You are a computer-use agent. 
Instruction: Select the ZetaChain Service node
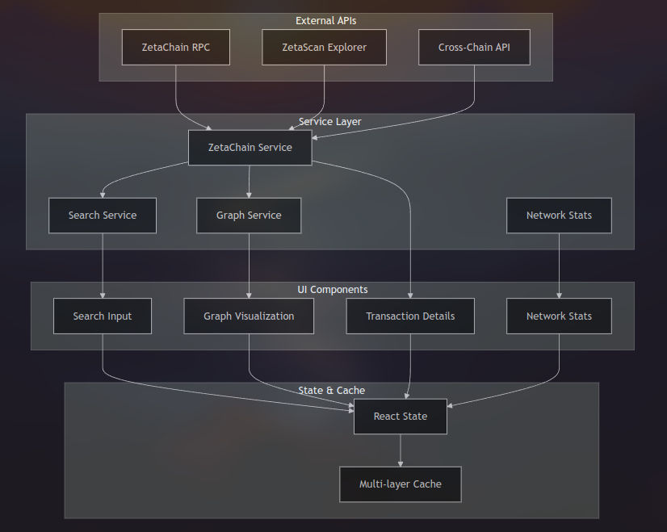250,148
